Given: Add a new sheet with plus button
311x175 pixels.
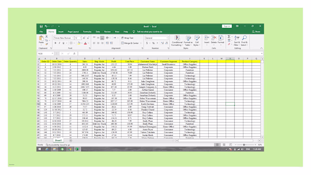Looking at the screenshot, I should [x=71, y=140].
